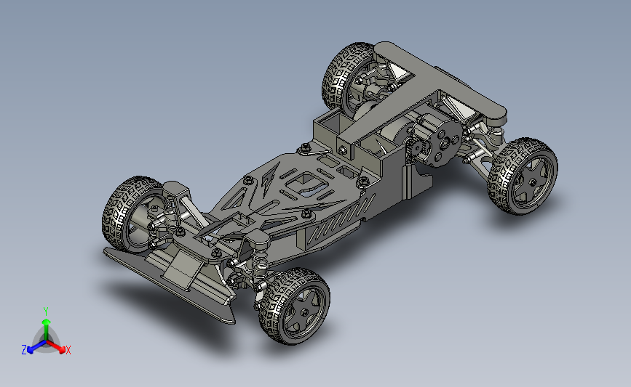This screenshot has height=387, width=631.
Task: Select the coil spring front shock absorber
Action: 260,257
